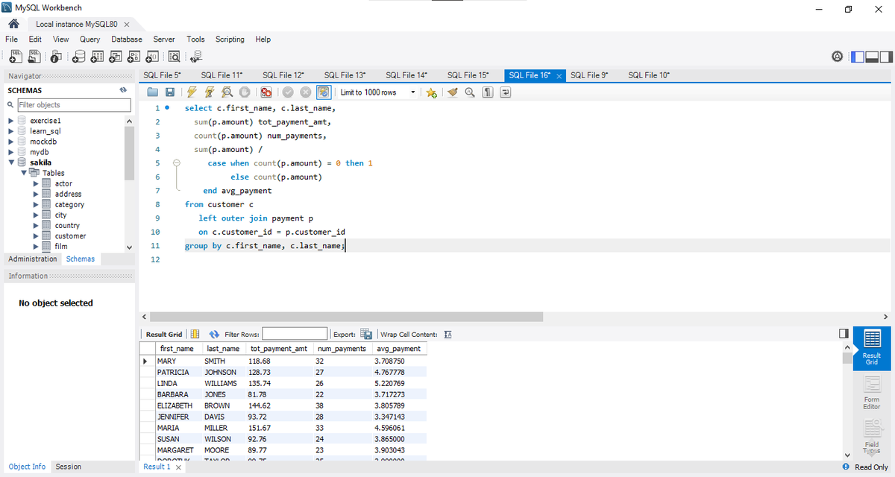This screenshot has width=895, height=477.
Task: Toggle continue-on-error for script execution
Action: 266,92
